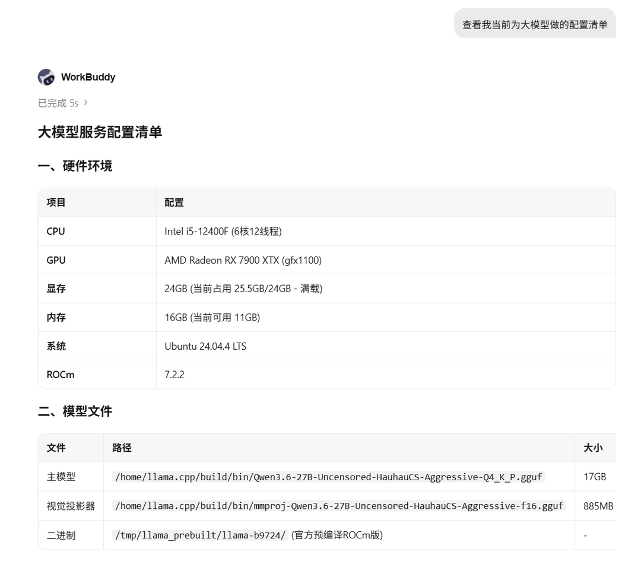
Task: Click the main model gguf path
Action: click(x=328, y=477)
